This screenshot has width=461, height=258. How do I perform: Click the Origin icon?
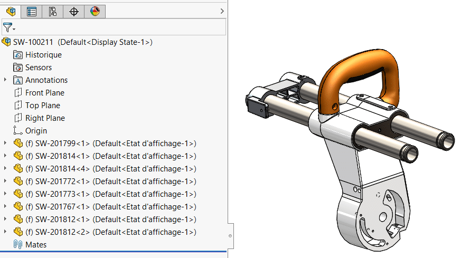tap(17, 130)
